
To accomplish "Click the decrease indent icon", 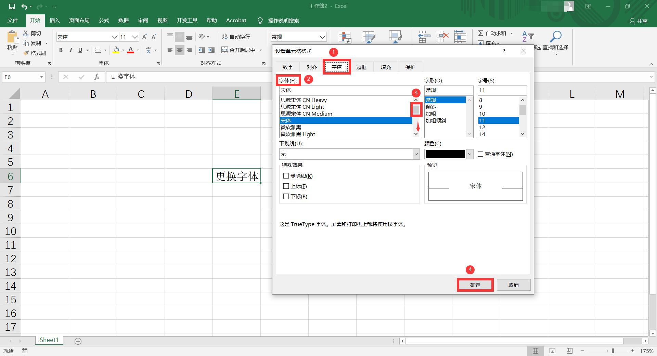I will 202,50.
